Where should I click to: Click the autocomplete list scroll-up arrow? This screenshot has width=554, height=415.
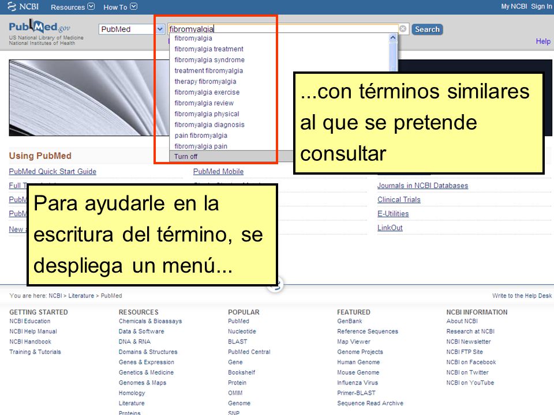(x=393, y=37)
